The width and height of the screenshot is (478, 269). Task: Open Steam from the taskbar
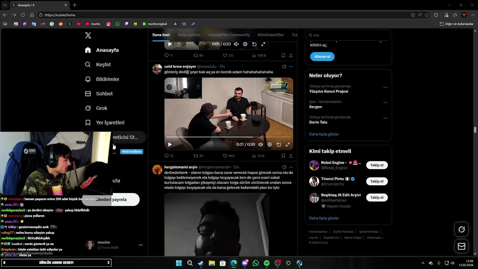coord(201,263)
